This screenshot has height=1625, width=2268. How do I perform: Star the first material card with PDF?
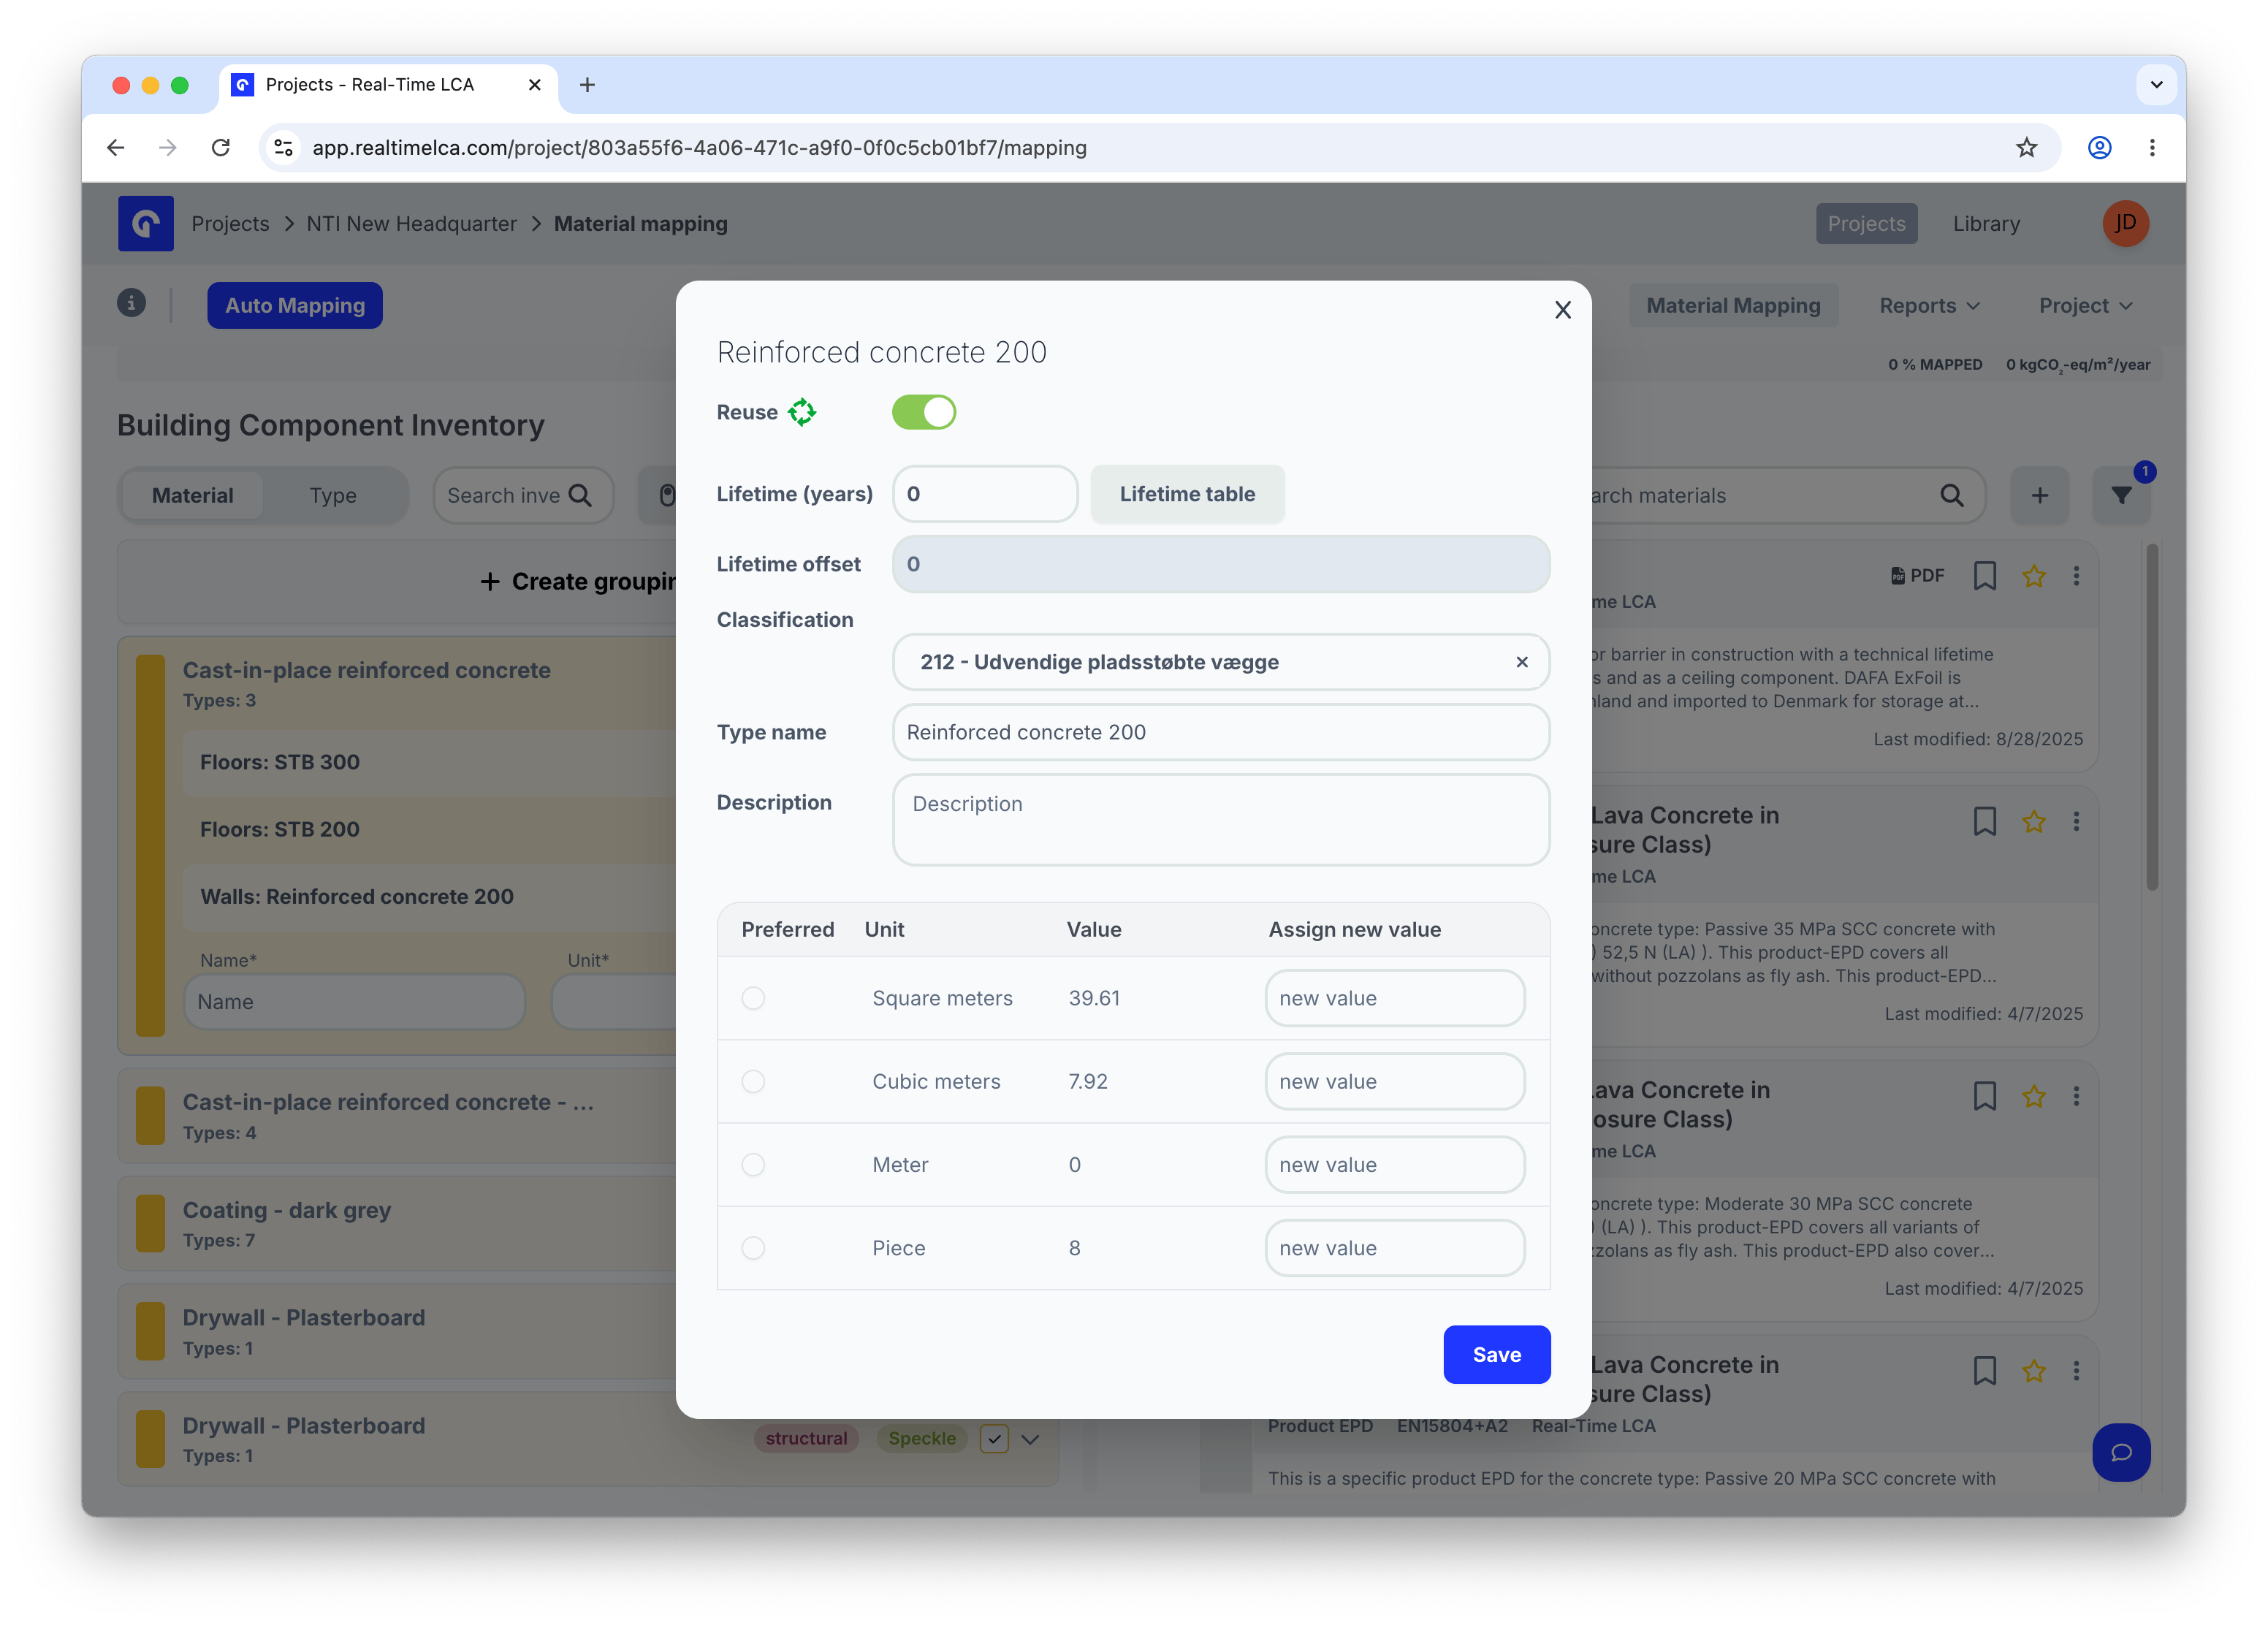2033,575
